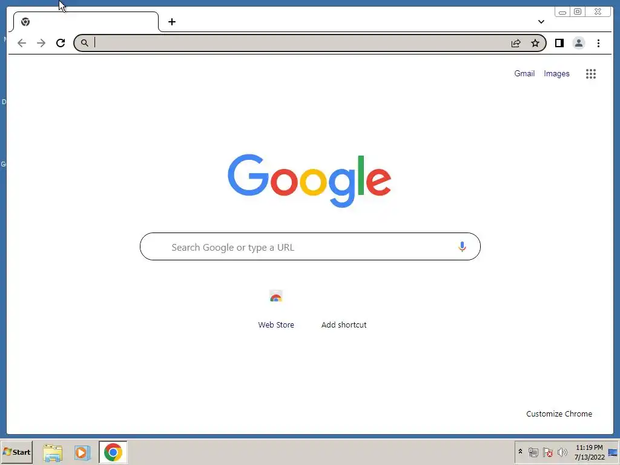620x465 pixels.
Task: Show hidden system tray icons
Action: pos(520,452)
